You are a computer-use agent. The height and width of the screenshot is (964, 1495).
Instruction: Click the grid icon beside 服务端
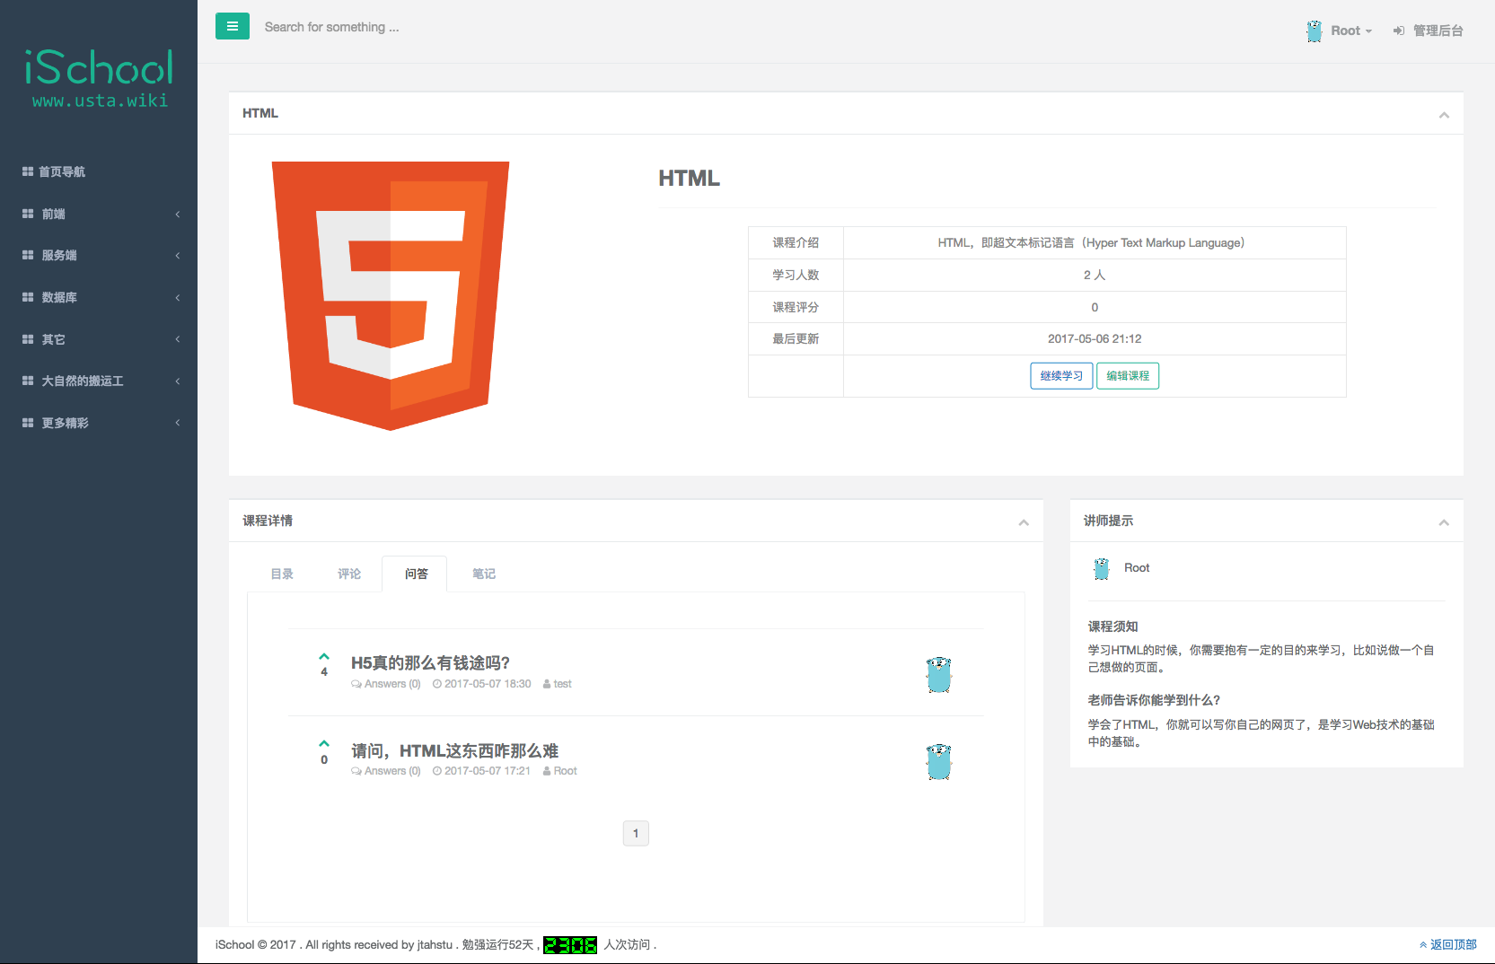[x=28, y=255]
